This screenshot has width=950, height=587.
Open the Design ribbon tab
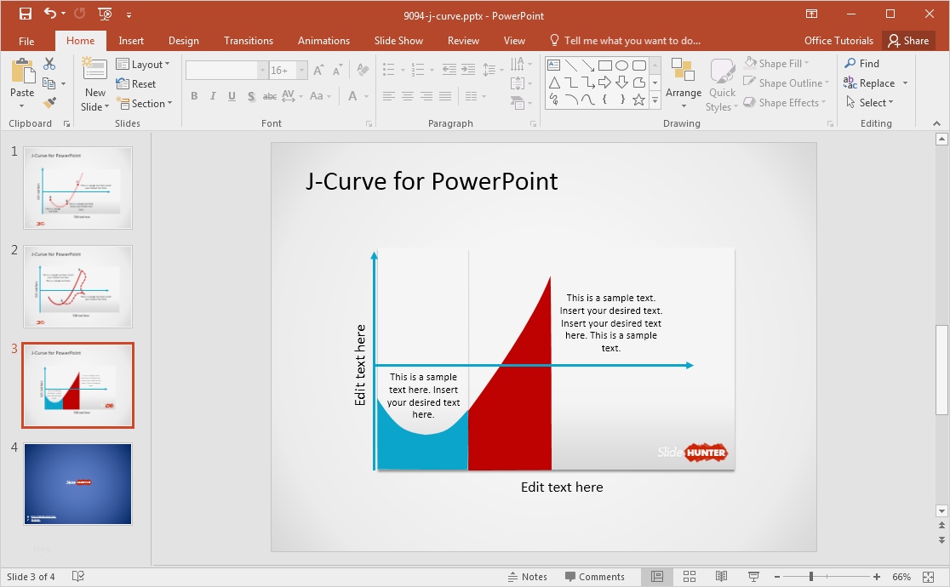(x=184, y=40)
